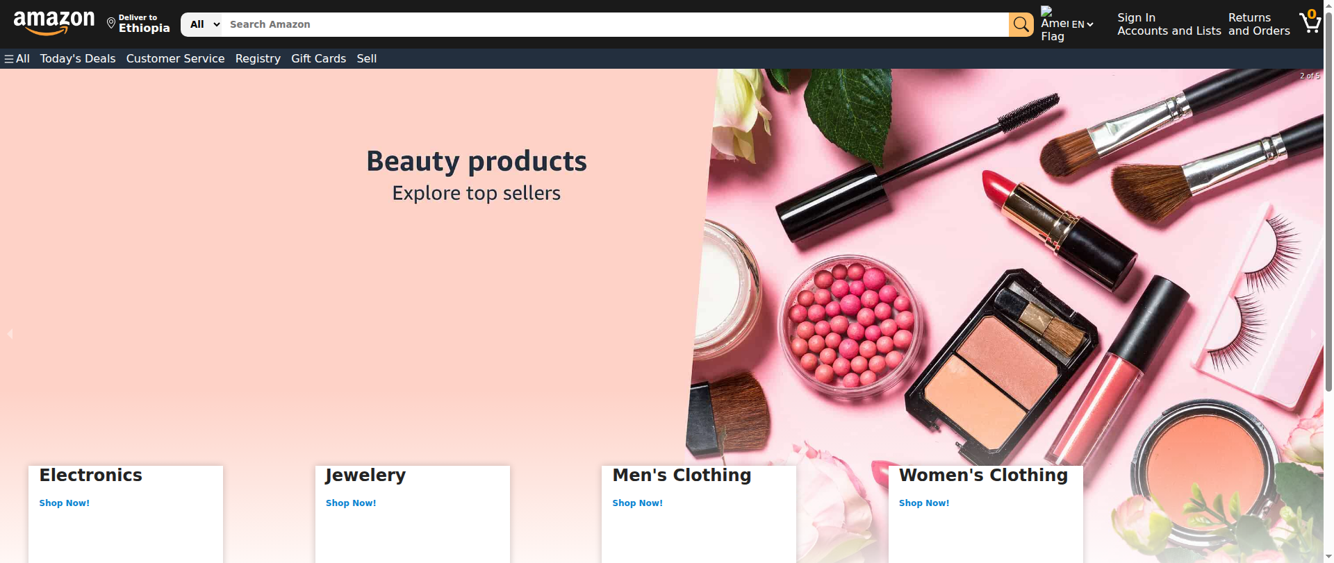Click Shop Now under Women's Clothing

coord(923,503)
